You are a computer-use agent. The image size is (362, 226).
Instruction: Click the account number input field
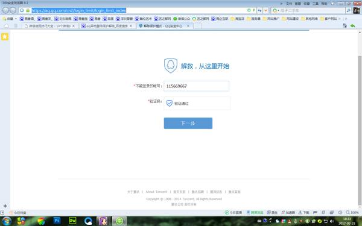pos(196,86)
